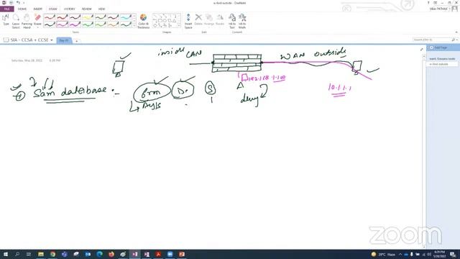Switch to the Home ribbon tab

[22, 9]
